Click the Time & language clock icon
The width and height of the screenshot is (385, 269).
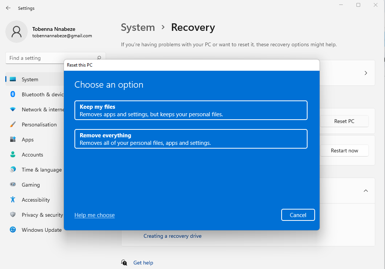tap(13, 170)
